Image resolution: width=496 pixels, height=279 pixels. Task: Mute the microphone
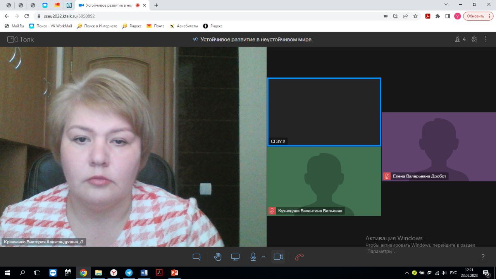coord(253,257)
